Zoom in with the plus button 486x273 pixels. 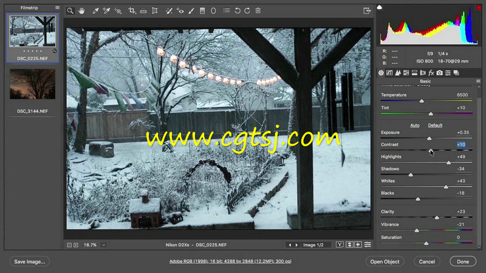(75, 245)
